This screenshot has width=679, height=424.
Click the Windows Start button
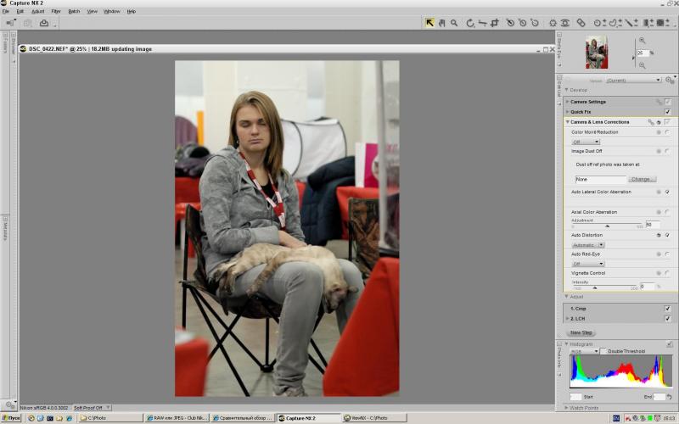[x=11, y=418]
